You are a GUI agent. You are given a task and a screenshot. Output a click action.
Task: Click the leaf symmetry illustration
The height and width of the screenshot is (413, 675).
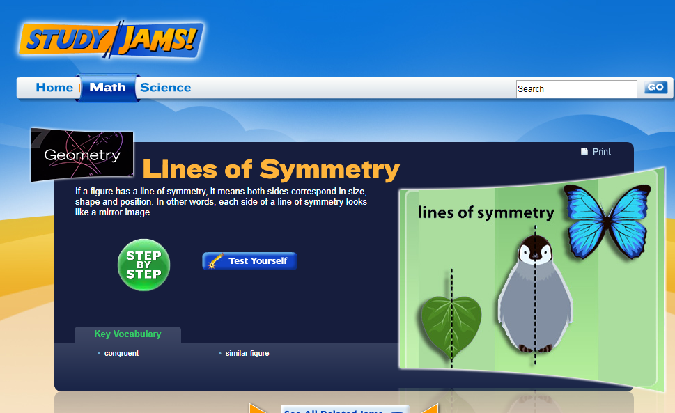click(452, 322)
